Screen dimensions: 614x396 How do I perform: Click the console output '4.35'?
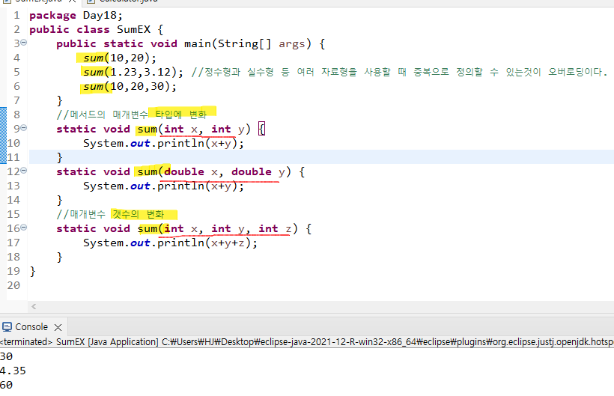13,371
